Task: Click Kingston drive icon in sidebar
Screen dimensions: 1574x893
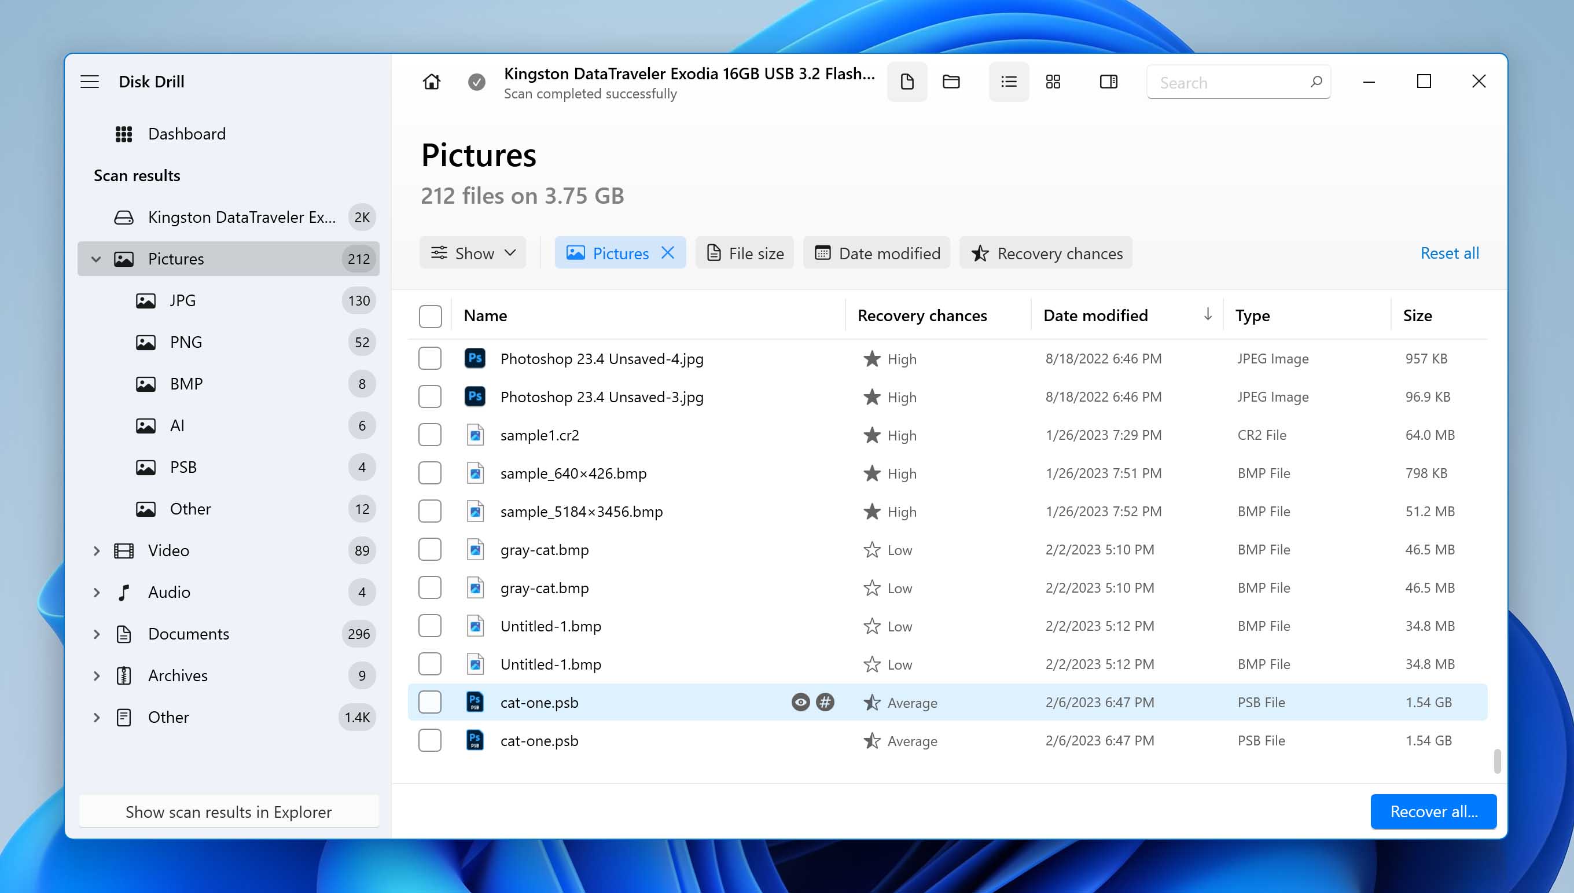Action: point(124,217)
